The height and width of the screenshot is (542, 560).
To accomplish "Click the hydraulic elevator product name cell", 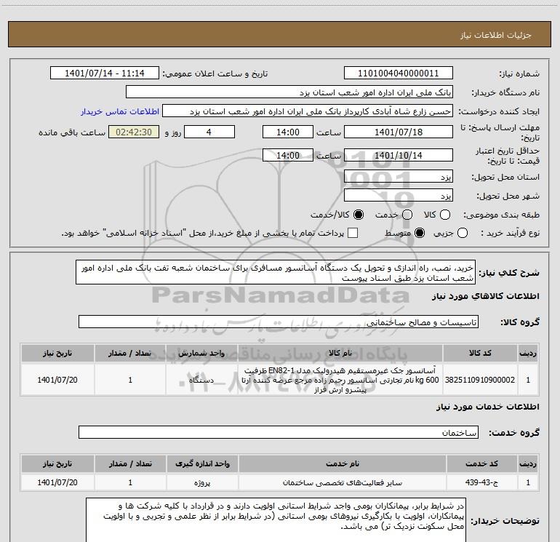I will 340,380.
